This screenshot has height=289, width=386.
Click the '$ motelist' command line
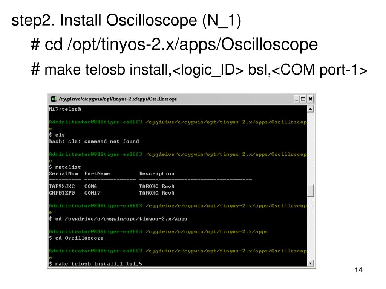coord(65,167)
